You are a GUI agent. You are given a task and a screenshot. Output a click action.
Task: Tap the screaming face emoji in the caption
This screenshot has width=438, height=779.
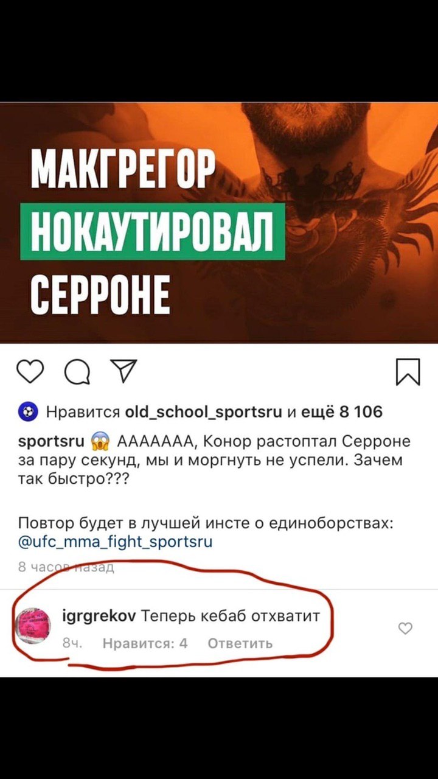99,441
